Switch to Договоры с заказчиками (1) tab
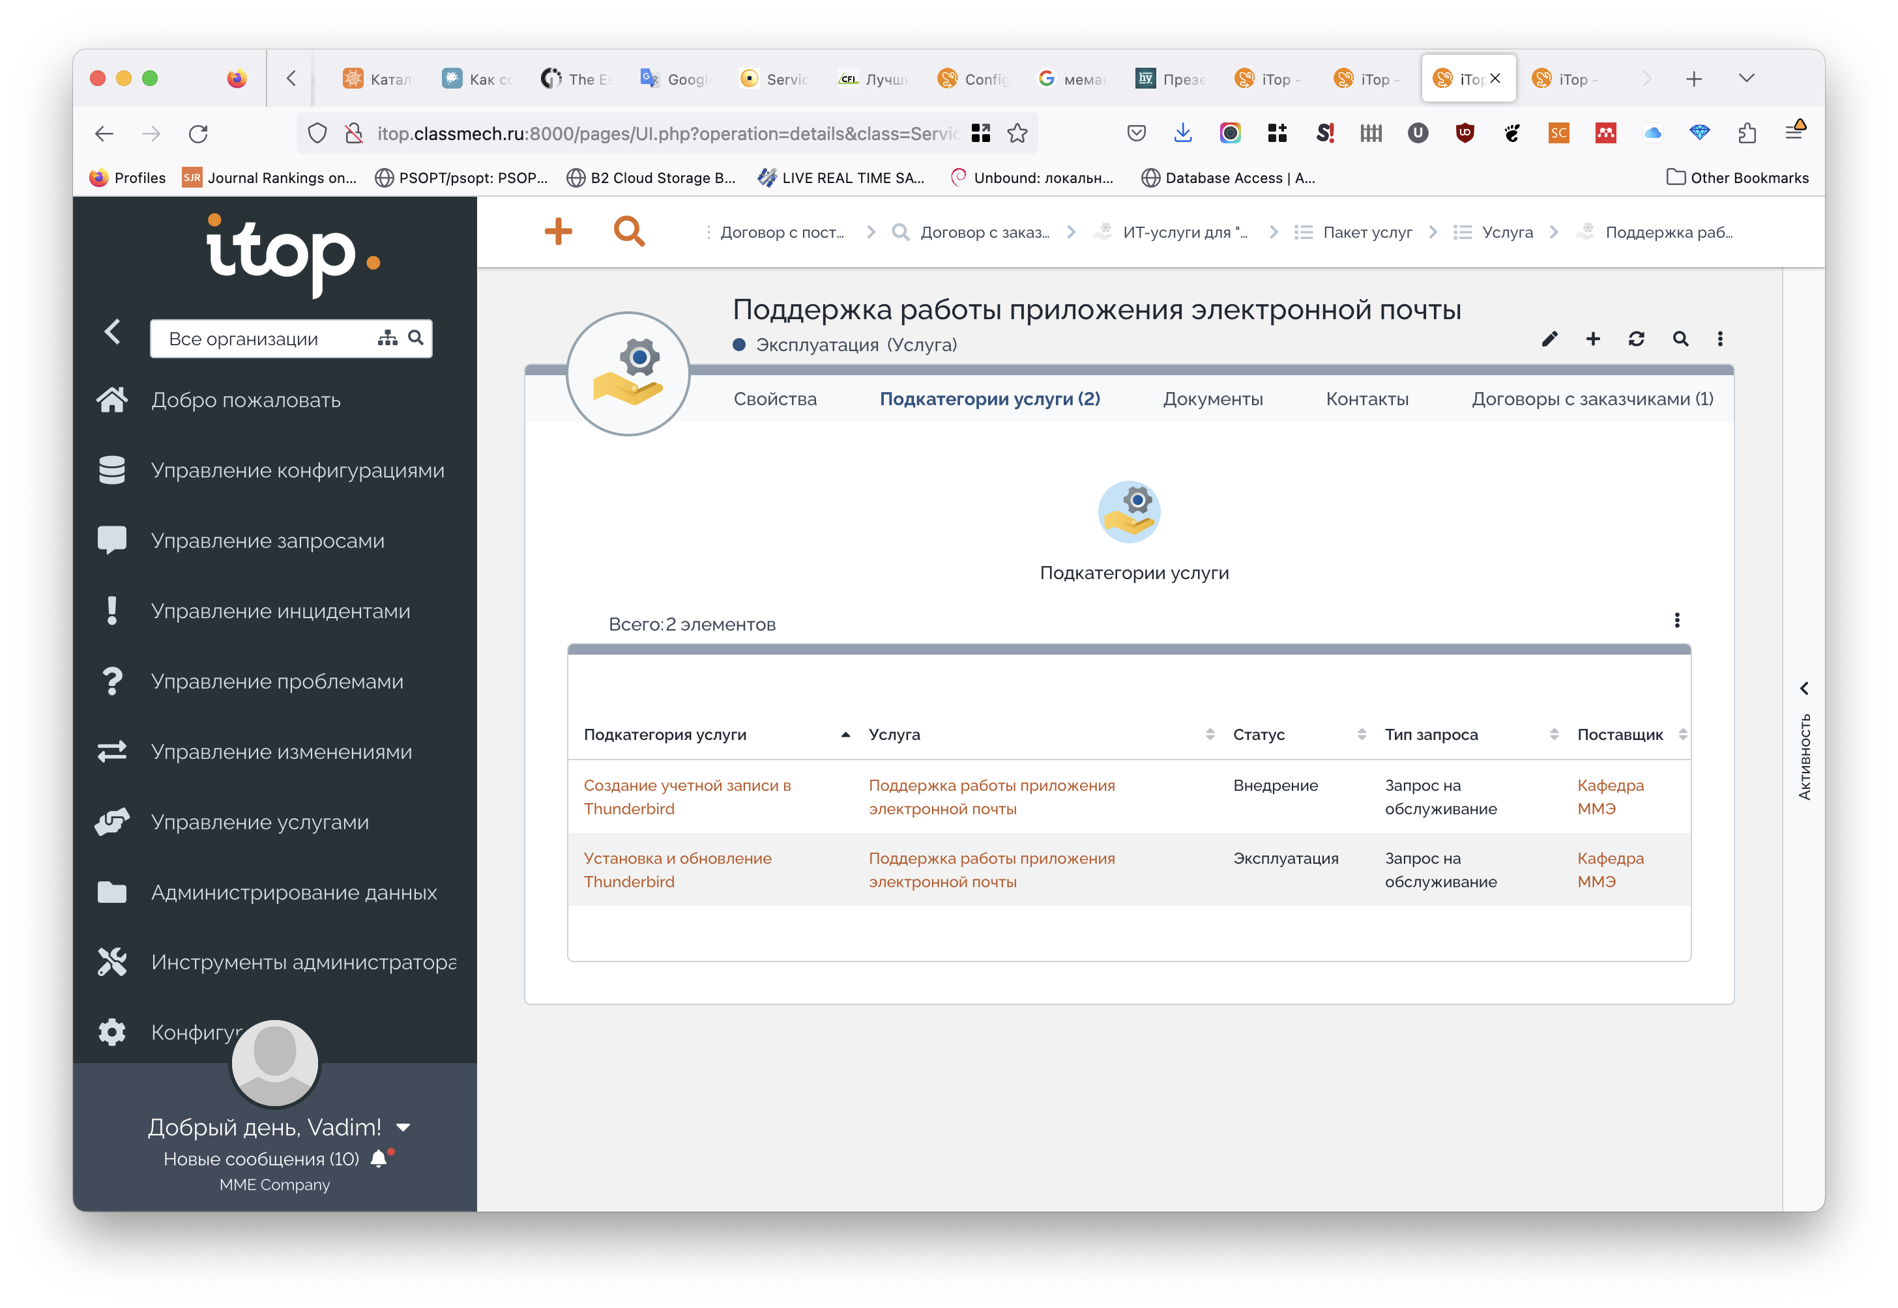Viewport: 1898px width, 1308px height. (x=1592, y=399)
